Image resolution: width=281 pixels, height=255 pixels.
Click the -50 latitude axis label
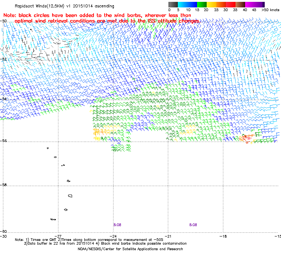(3, 21)
